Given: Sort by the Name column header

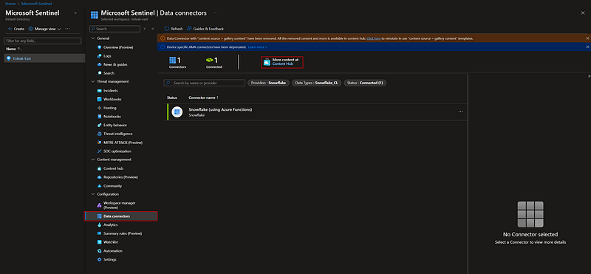Looking at the screenshot, I should click(14, 49).
